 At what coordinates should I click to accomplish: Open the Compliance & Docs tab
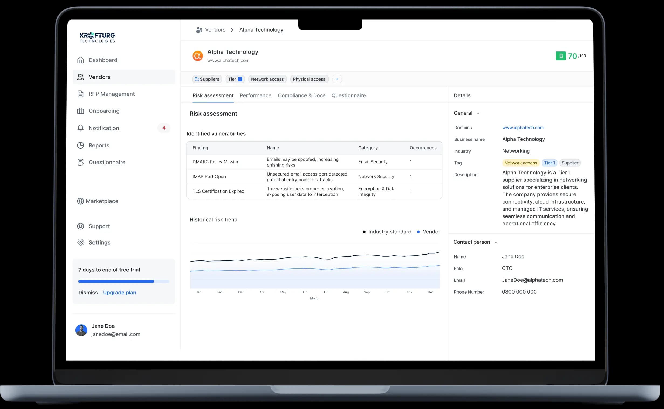coord(302,95)
